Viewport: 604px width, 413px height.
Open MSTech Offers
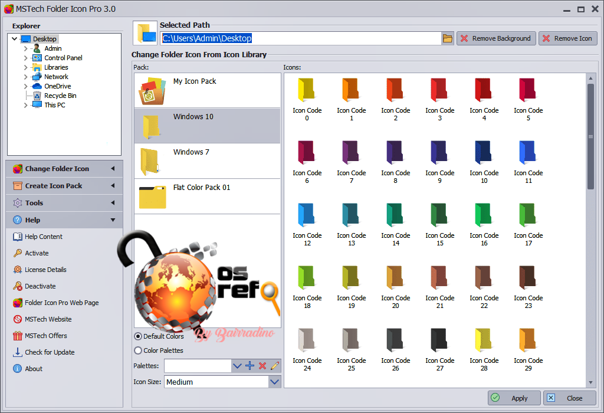40,336
